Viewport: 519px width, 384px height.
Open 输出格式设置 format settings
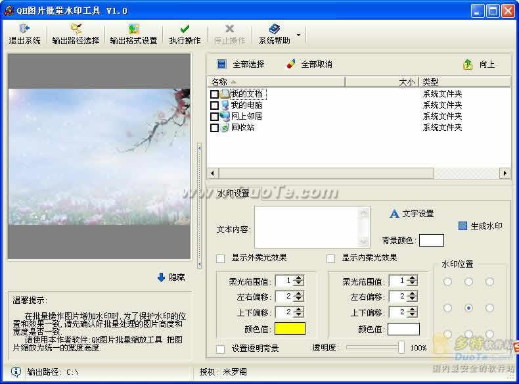pos(133,29)
